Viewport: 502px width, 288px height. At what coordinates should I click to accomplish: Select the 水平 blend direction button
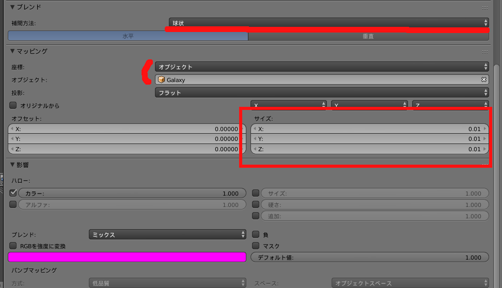[128, 36]
